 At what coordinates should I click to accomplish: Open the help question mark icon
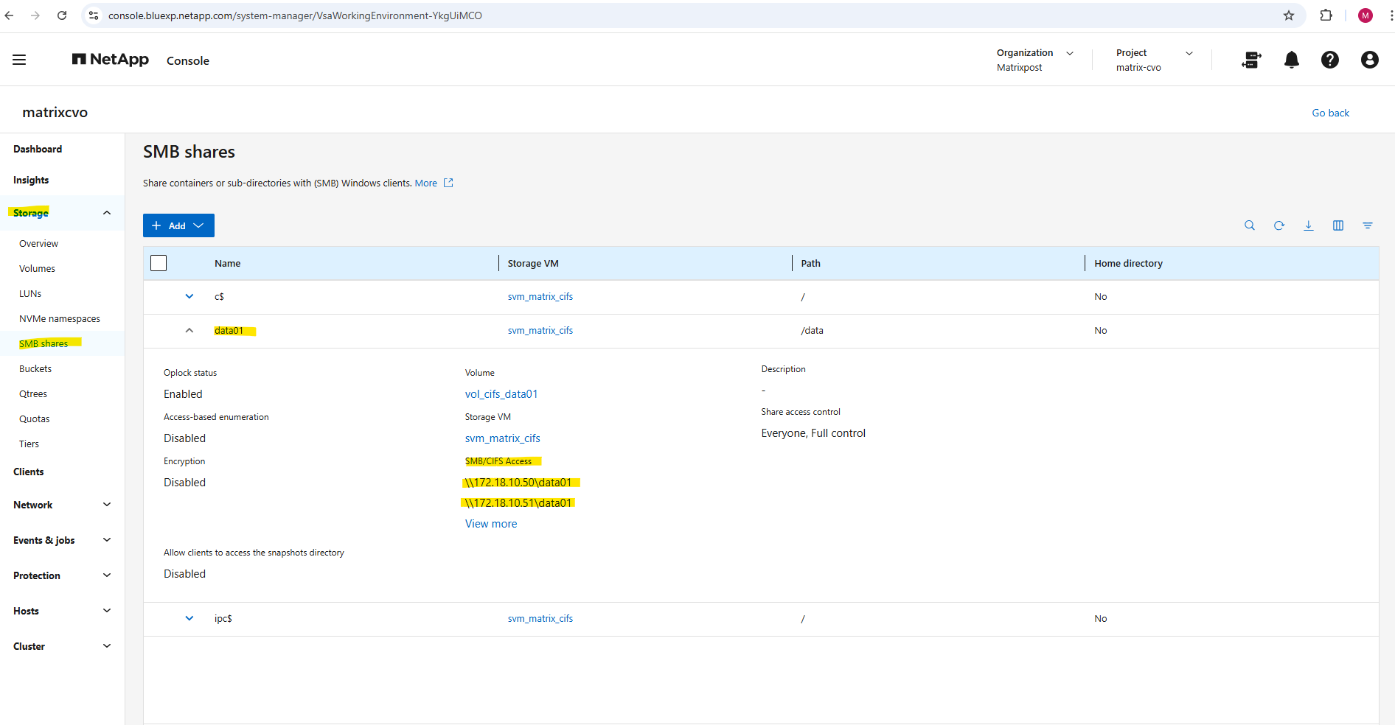click(x=1329, y=60)
